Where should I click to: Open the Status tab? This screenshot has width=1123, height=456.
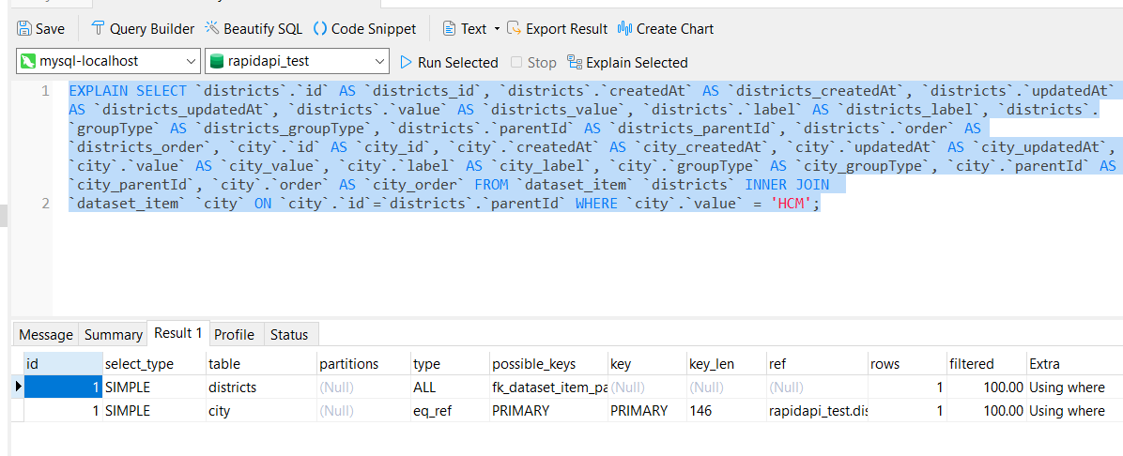tap(289, 334)
